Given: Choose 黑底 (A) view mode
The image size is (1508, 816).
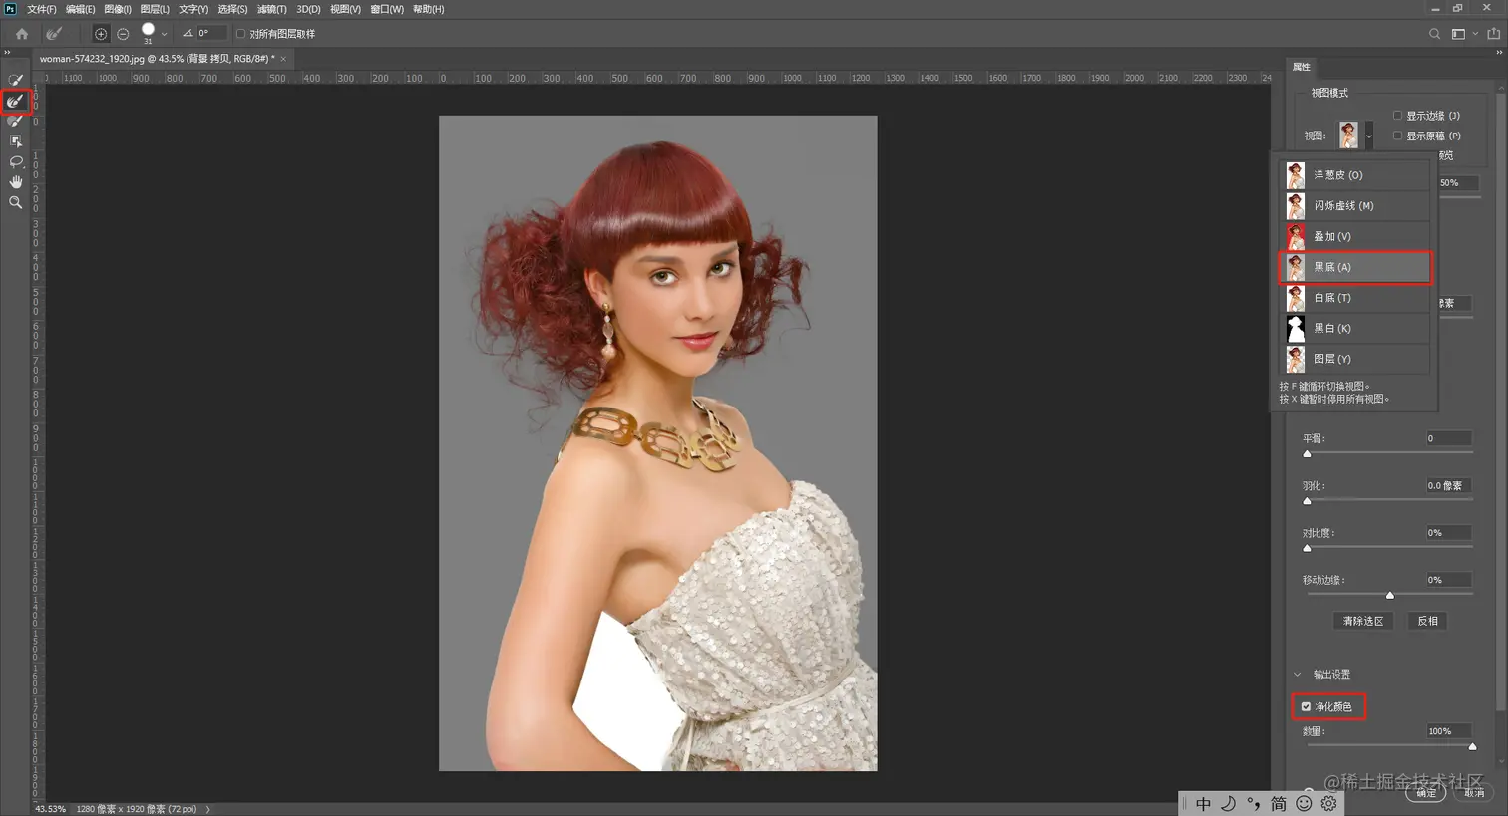Looking at the screenshot, I should pos(1355,267).
